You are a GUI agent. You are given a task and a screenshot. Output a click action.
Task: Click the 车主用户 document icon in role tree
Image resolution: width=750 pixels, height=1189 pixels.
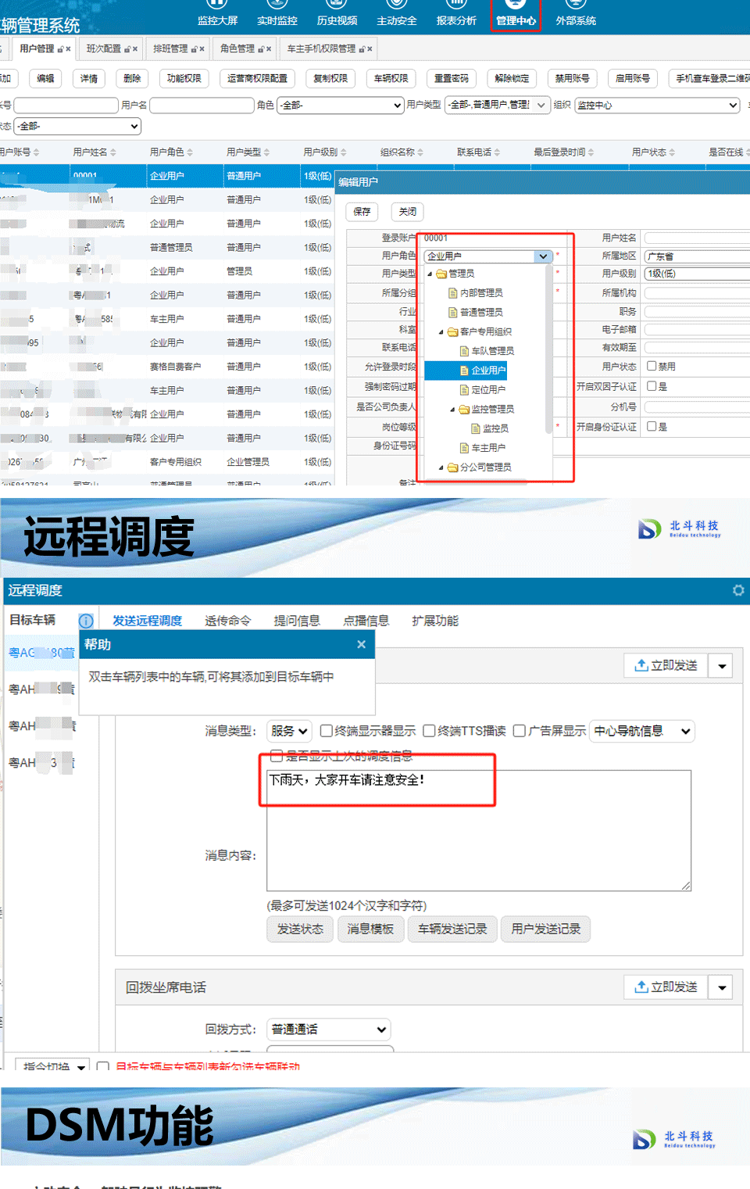click(464, 448)
